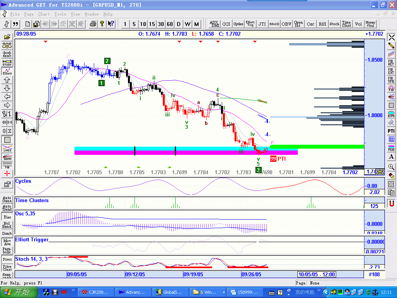This screenshot has height=298, width=397.
Task: Add the Money flow indicator
Action: (370, 24)
